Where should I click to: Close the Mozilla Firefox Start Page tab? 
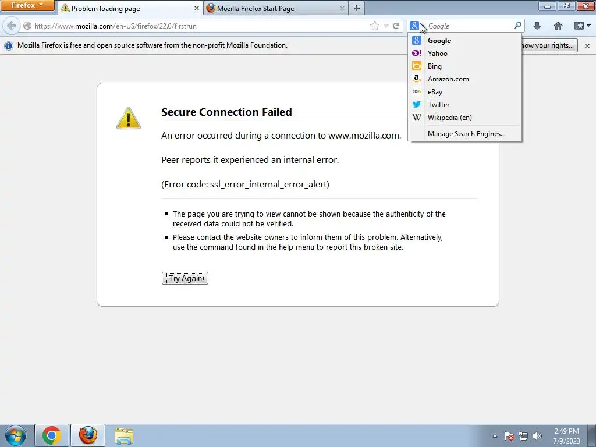[x=342, y=8]
